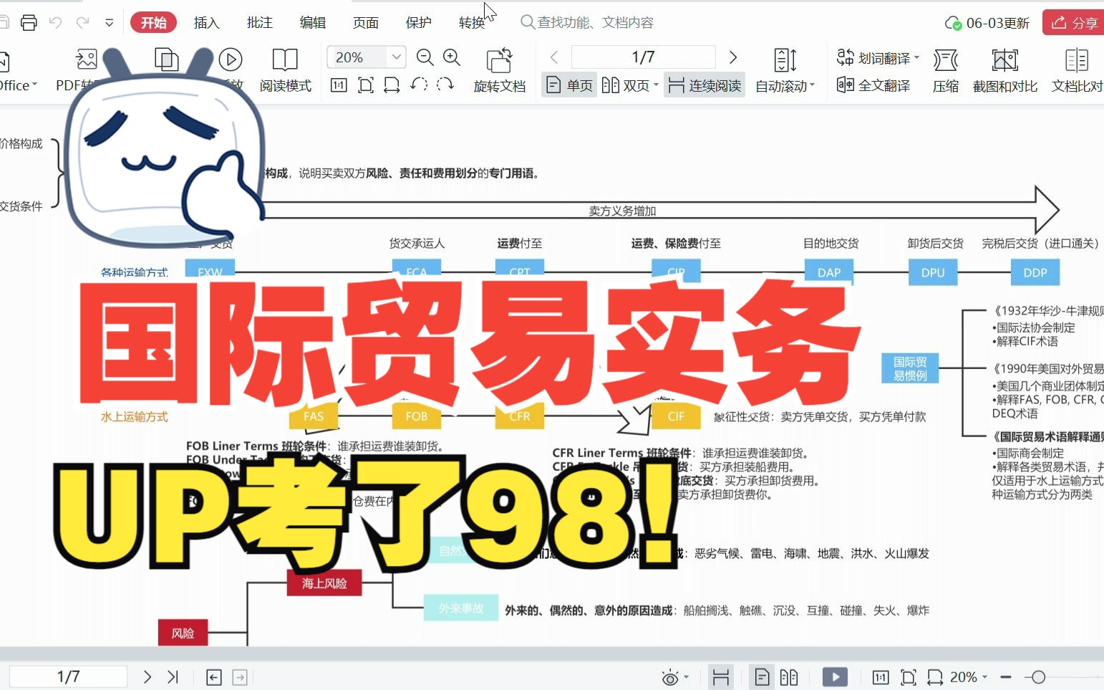Image resolution: width=1104 pixels, height=690 pixels.
Task: Undo the last action
Action: tap(55, 22)
